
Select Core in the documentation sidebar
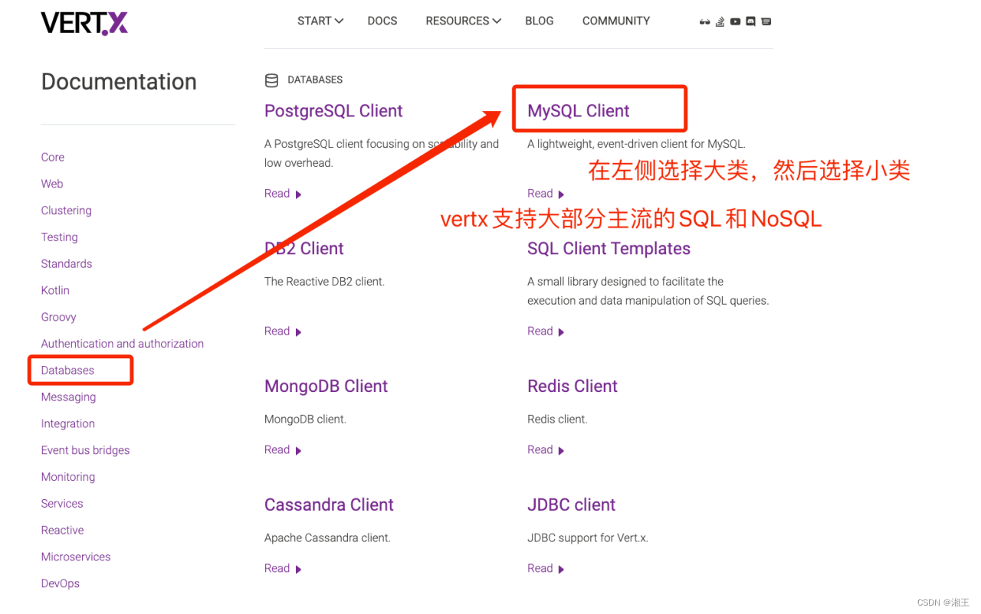(x=53, y=157)
